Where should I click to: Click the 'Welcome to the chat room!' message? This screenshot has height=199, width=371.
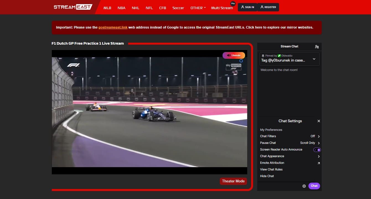tap(279, 70)
